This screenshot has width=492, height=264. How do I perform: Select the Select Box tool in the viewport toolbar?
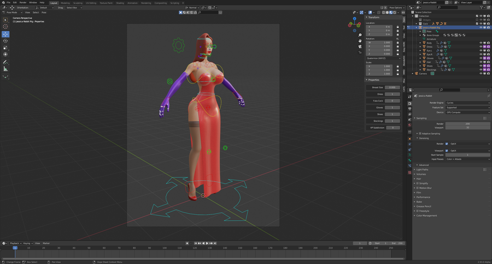pyautogui.click(x=5, y=20)
